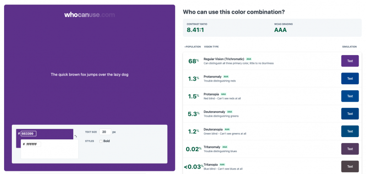Viewport: 366px width, 174px height.
Task: Click the Simulation column header
Action: pyautogui.click(x=350, y=47)
